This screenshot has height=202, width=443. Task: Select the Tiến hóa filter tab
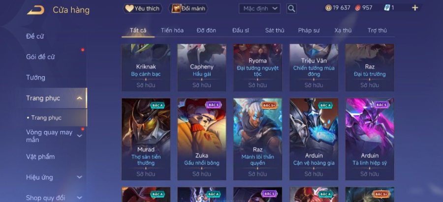tap(172, 30)
